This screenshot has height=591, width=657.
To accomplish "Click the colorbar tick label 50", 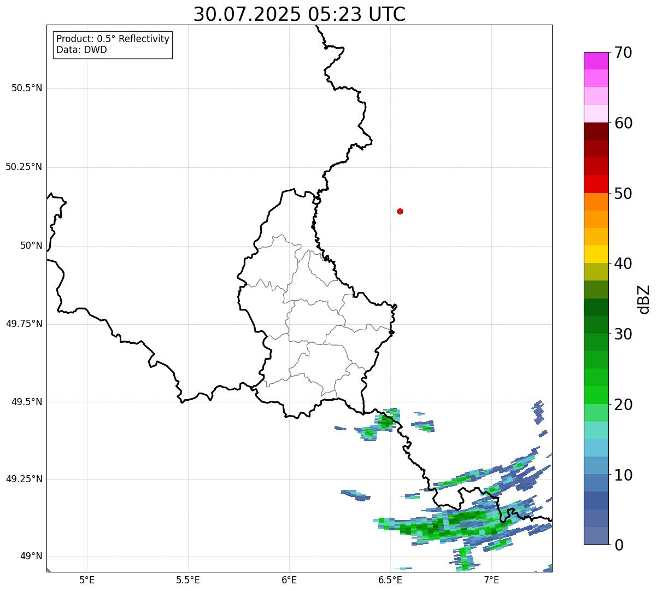I will pos(623,194).
